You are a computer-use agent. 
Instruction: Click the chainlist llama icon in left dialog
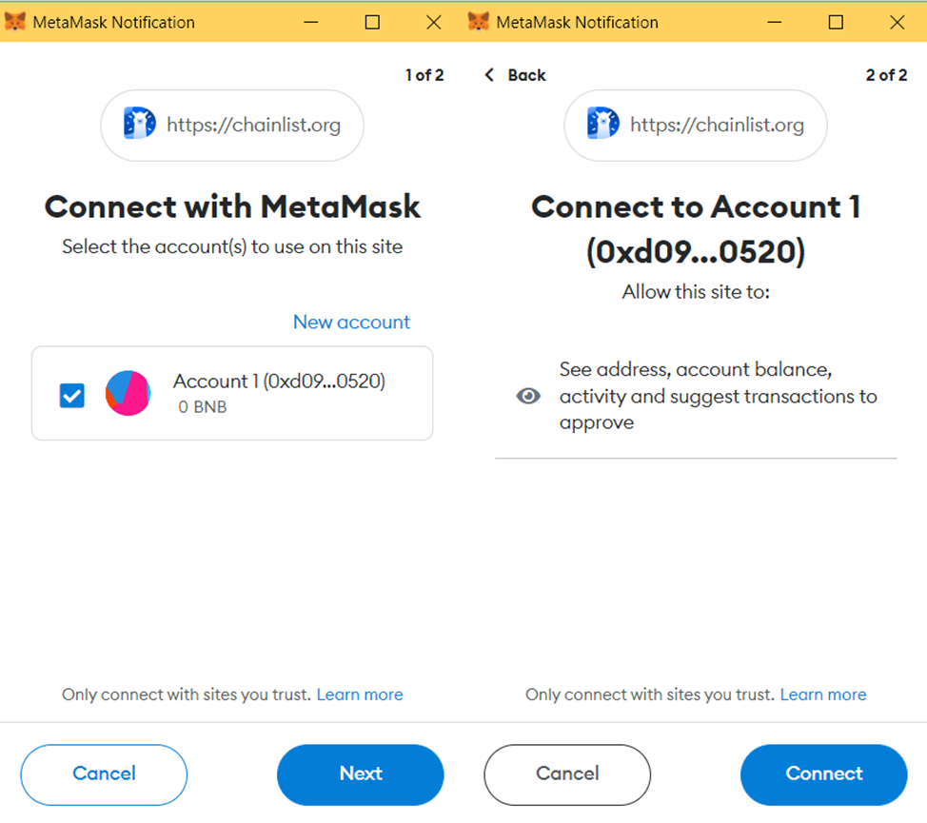[139, 125]
